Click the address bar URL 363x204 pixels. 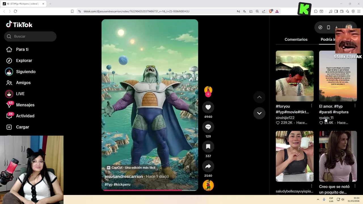click(x=136, y=11)
